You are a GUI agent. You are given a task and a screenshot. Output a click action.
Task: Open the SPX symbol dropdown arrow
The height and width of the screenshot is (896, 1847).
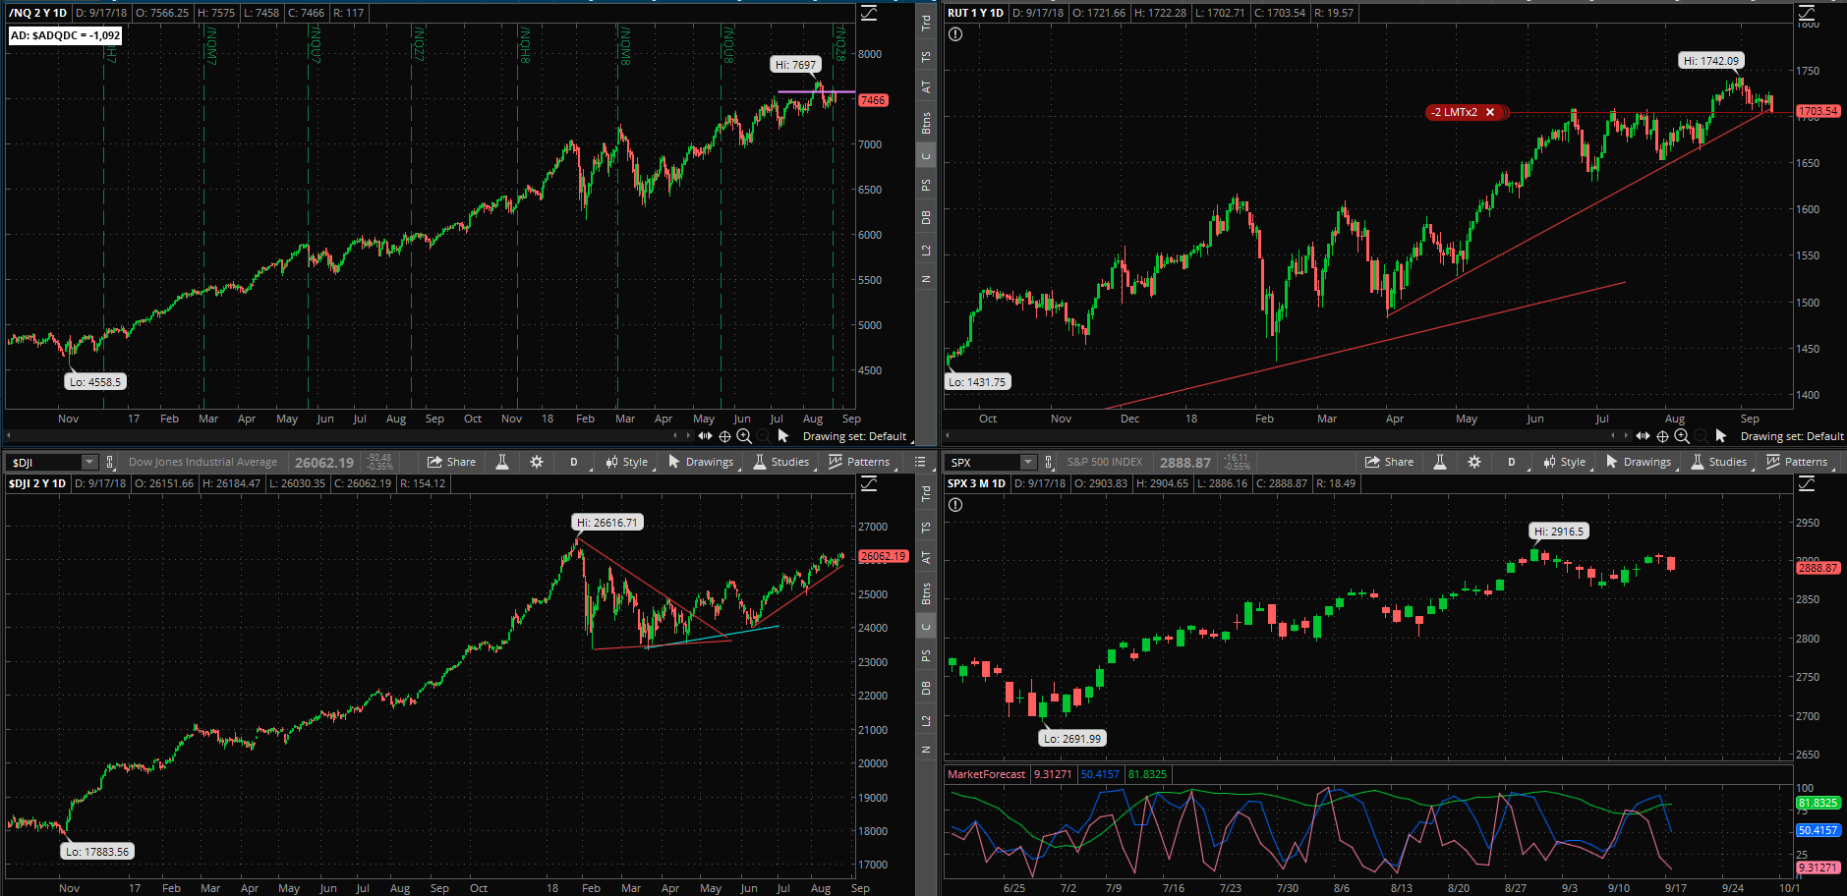pyautogui.click(x=1027, y=462)
